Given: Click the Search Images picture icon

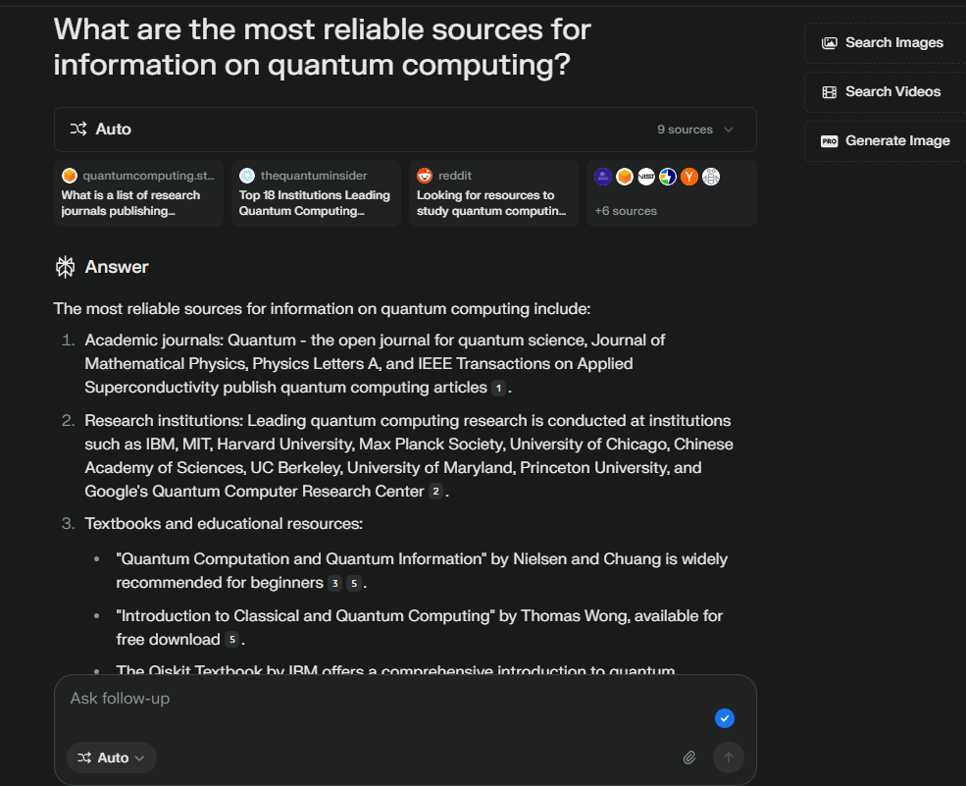Looking at the screenshot, I should tap(830, 42).
